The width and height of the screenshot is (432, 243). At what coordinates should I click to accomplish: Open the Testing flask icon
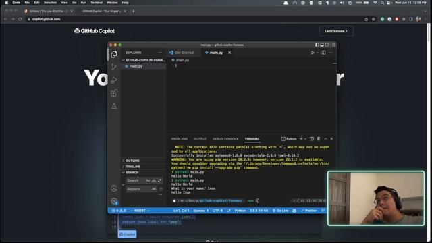114,106
